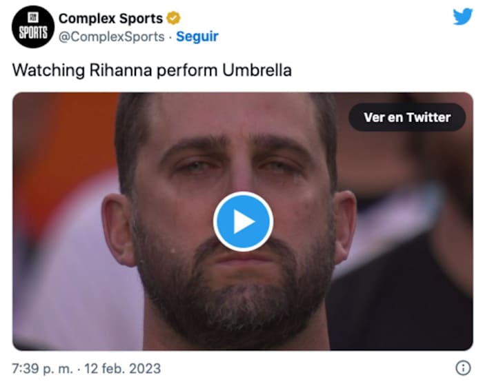This screenshot has width=483, height=384.
Task: Click the blue play button on the video
Action: (243, 221)
